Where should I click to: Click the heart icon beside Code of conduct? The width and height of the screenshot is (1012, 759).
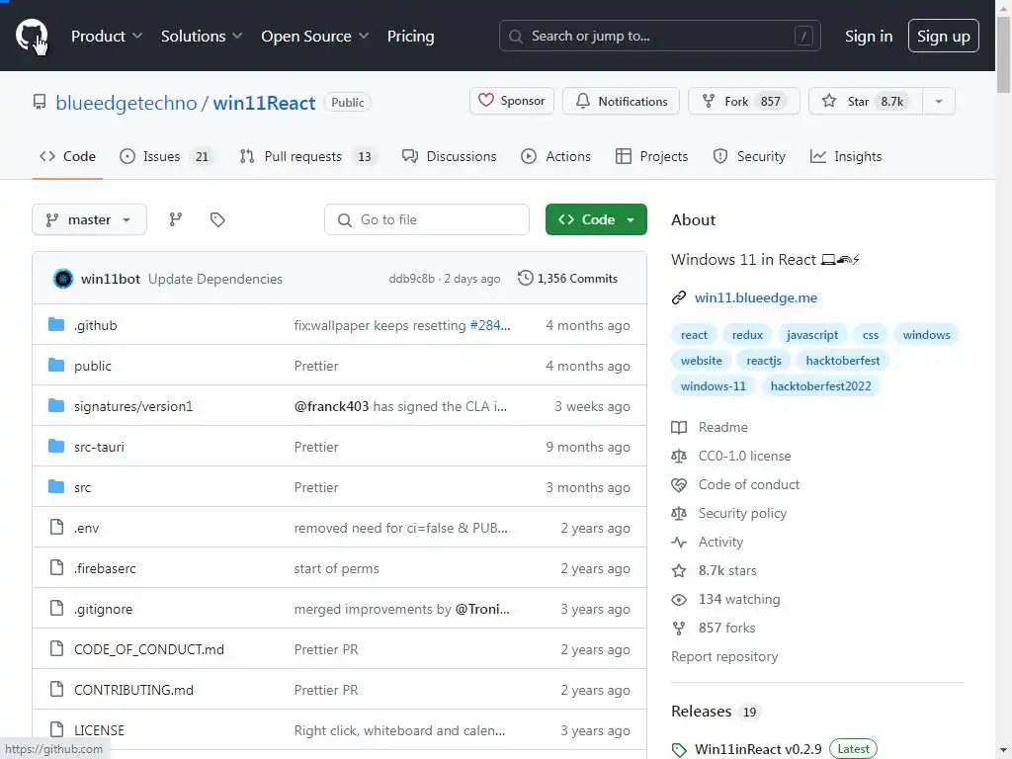point(679,484)
